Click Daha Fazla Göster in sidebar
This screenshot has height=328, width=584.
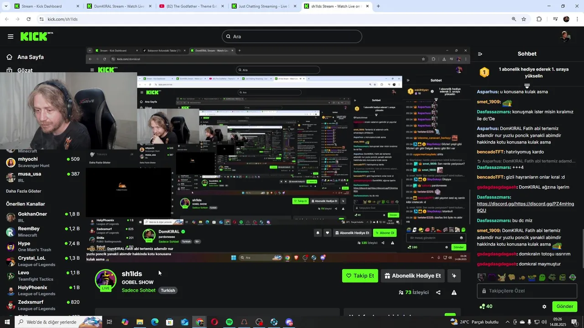coord(24,191)
